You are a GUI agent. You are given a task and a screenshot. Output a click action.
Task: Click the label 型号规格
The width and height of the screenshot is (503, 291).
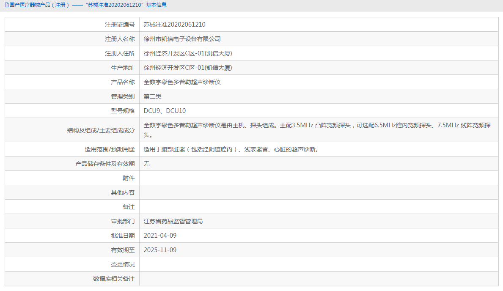(123, 111)
